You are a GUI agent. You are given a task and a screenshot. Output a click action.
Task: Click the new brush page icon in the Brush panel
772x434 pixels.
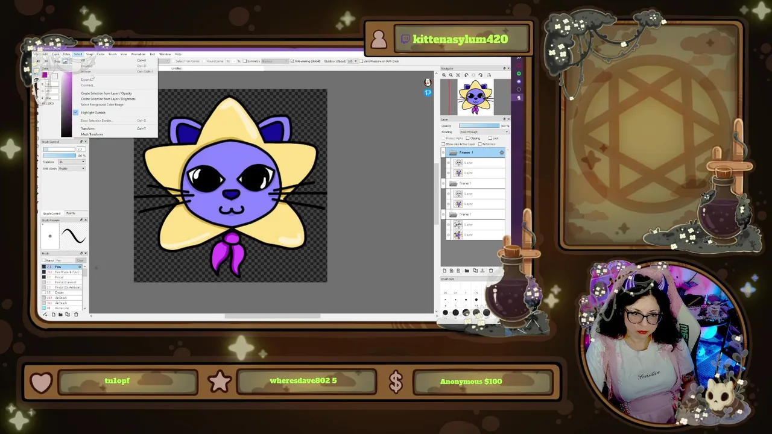coord(53,314)
